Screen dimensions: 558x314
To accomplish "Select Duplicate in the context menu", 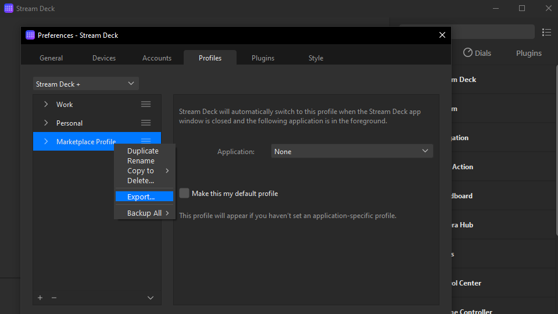I will 143,151.
